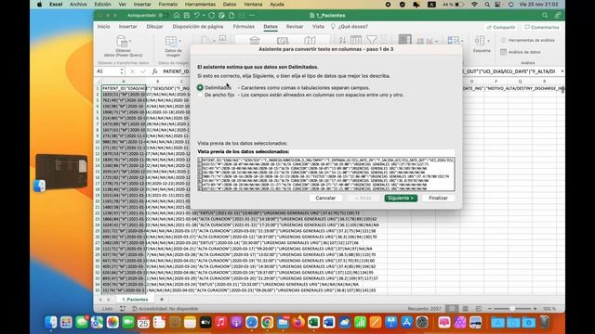595x334 pixels.
Task: Open the Vista ribbon tab
Action: point(318,27)
